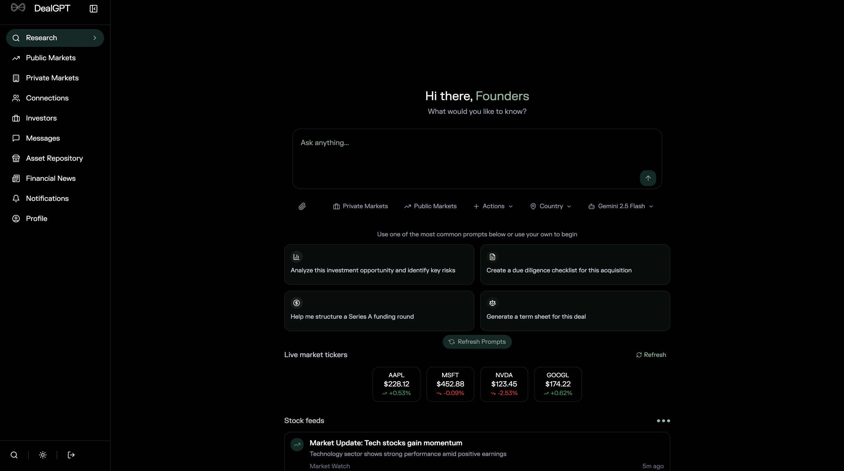Collapse the sidebar with the panel toggle
The image size is (844, 471).
(x=93, y=9)
